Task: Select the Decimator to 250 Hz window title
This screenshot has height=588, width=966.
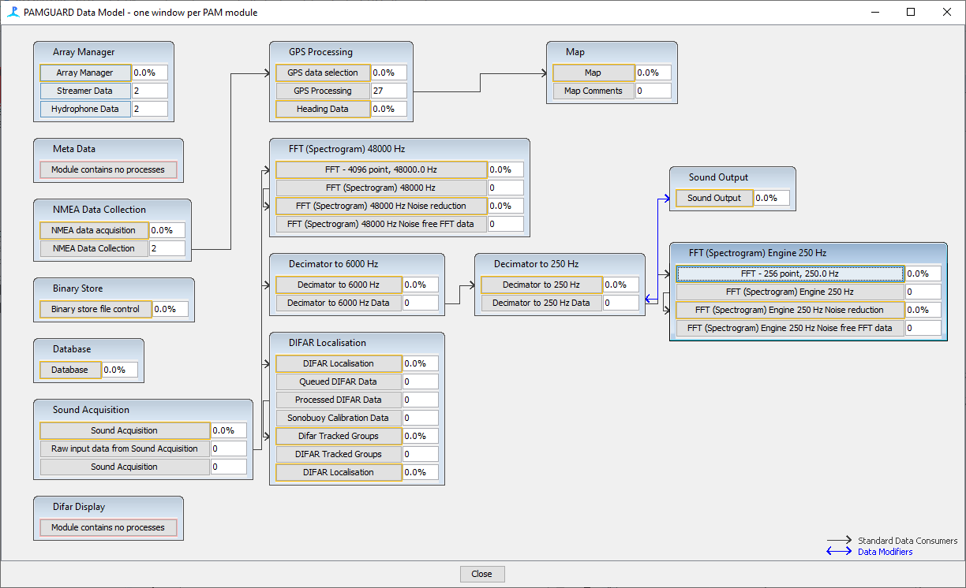Action: 537,264
